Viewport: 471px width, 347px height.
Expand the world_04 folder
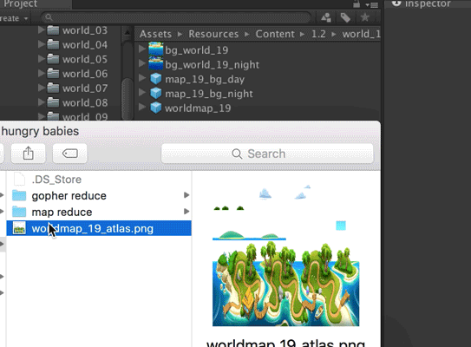click(42, 44)
